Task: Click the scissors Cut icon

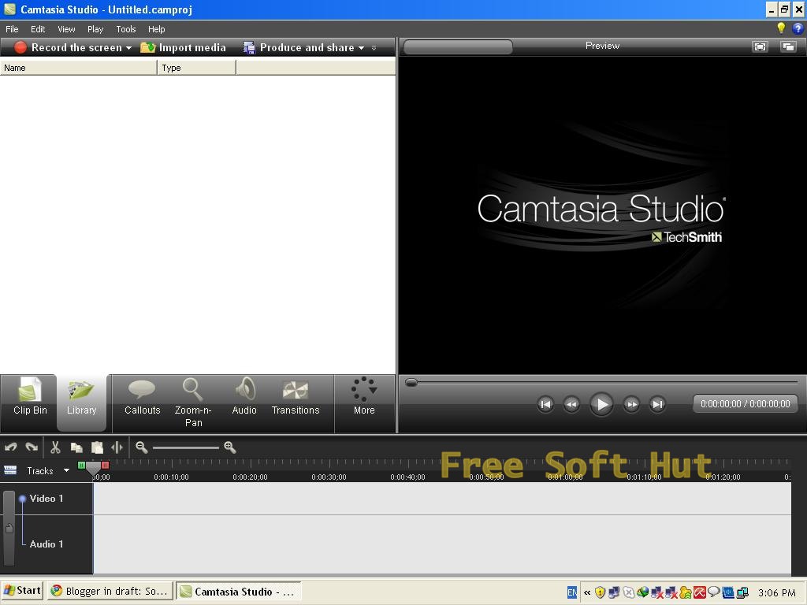Action: click(55, 447)
